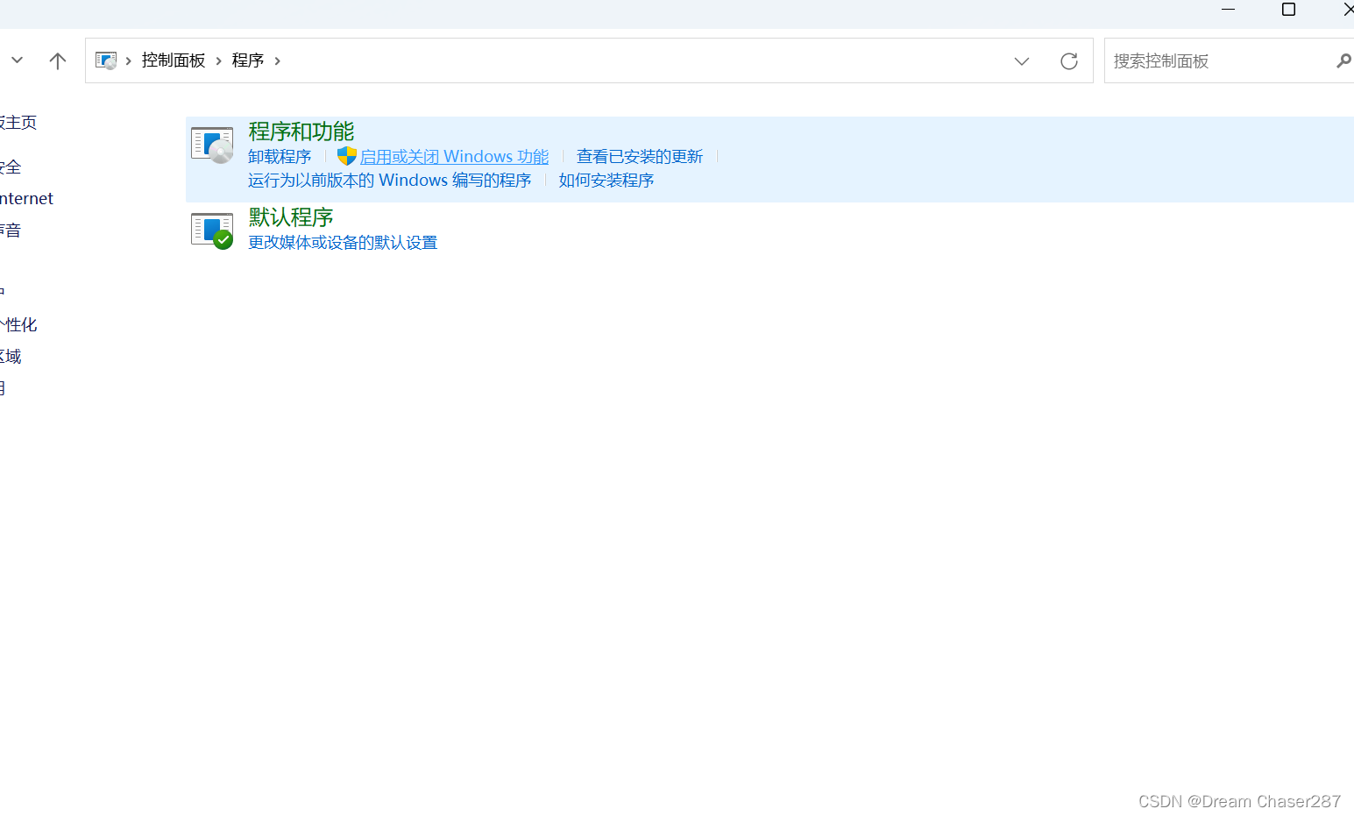
Task: Open sidebar link ending in nternet
Action: click(x=26, y=198)
